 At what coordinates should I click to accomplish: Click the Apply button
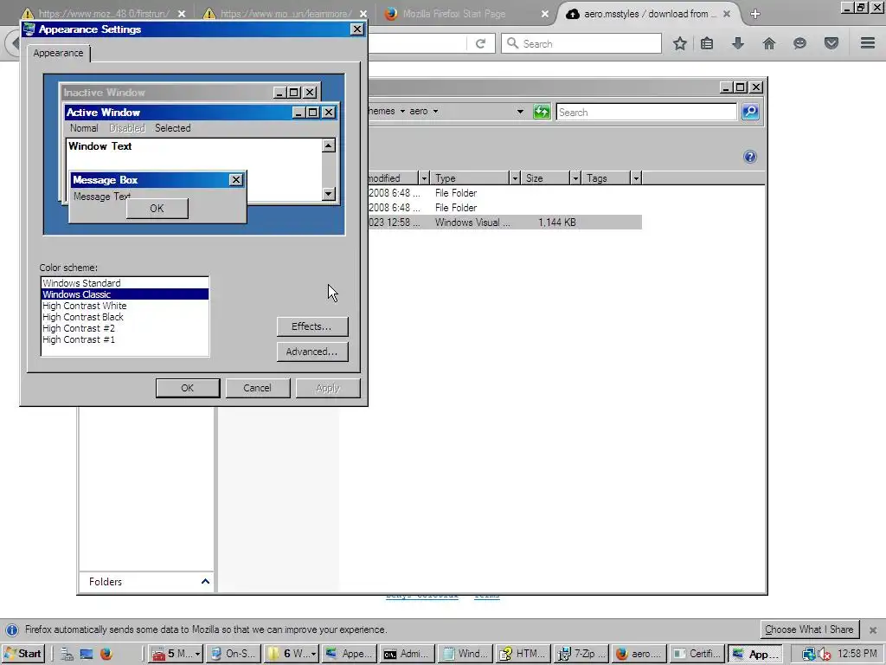328,388
